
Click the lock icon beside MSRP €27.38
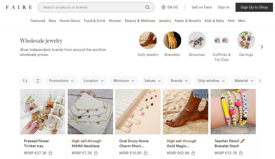coord(51,153)
